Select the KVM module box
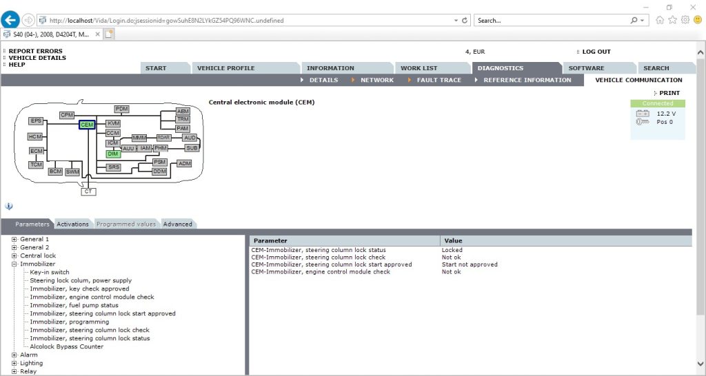The height and width of the screenshot is (376, 706). (x=114, y=123)
